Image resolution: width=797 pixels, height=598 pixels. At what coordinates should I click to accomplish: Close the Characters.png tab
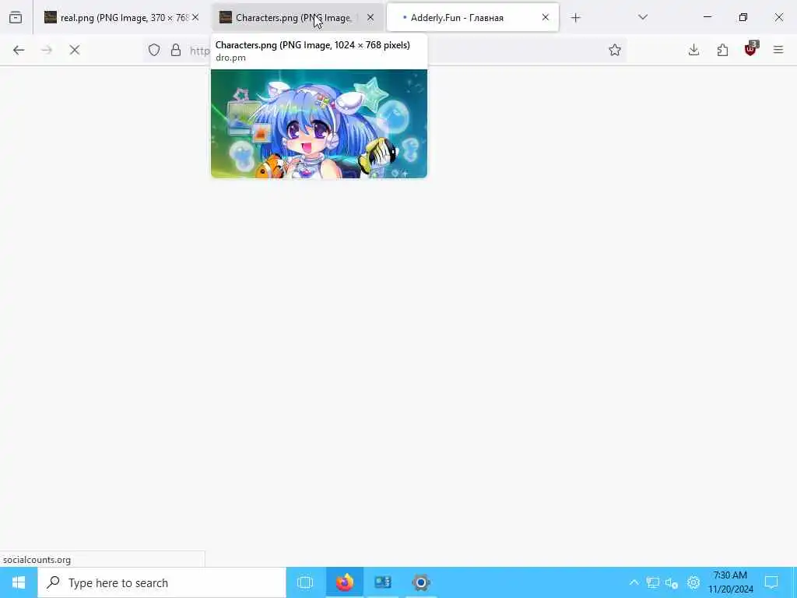coord(370,18)
